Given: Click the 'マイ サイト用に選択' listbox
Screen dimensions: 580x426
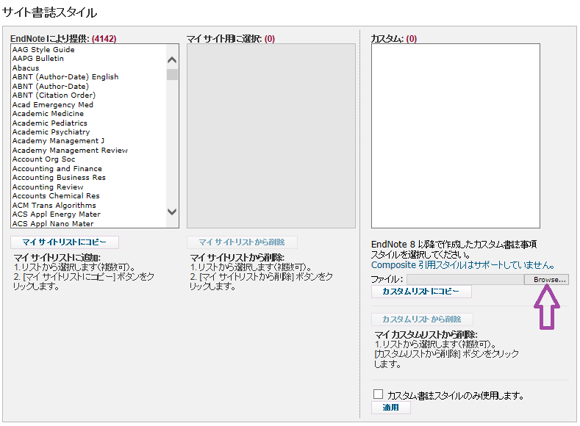Looking at the screenshot, I should coord(271,136).
